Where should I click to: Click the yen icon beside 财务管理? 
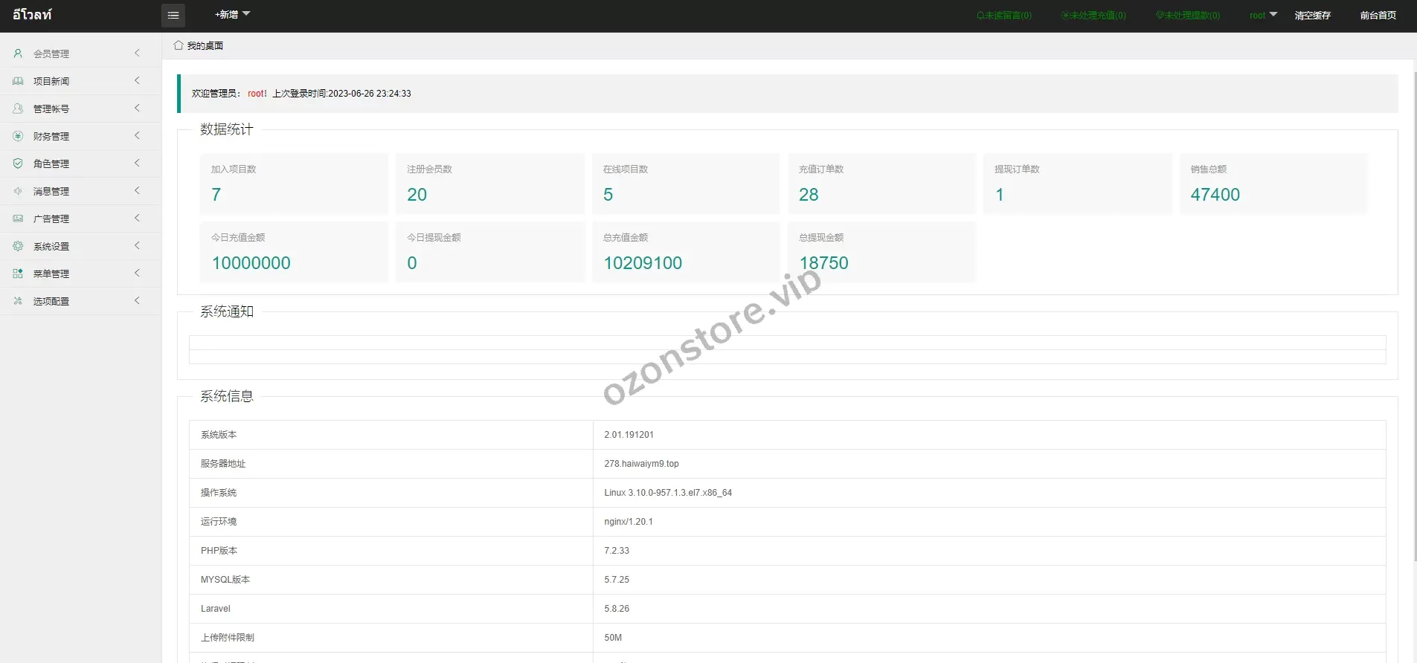pyautogui.click(x=18, y=136)
